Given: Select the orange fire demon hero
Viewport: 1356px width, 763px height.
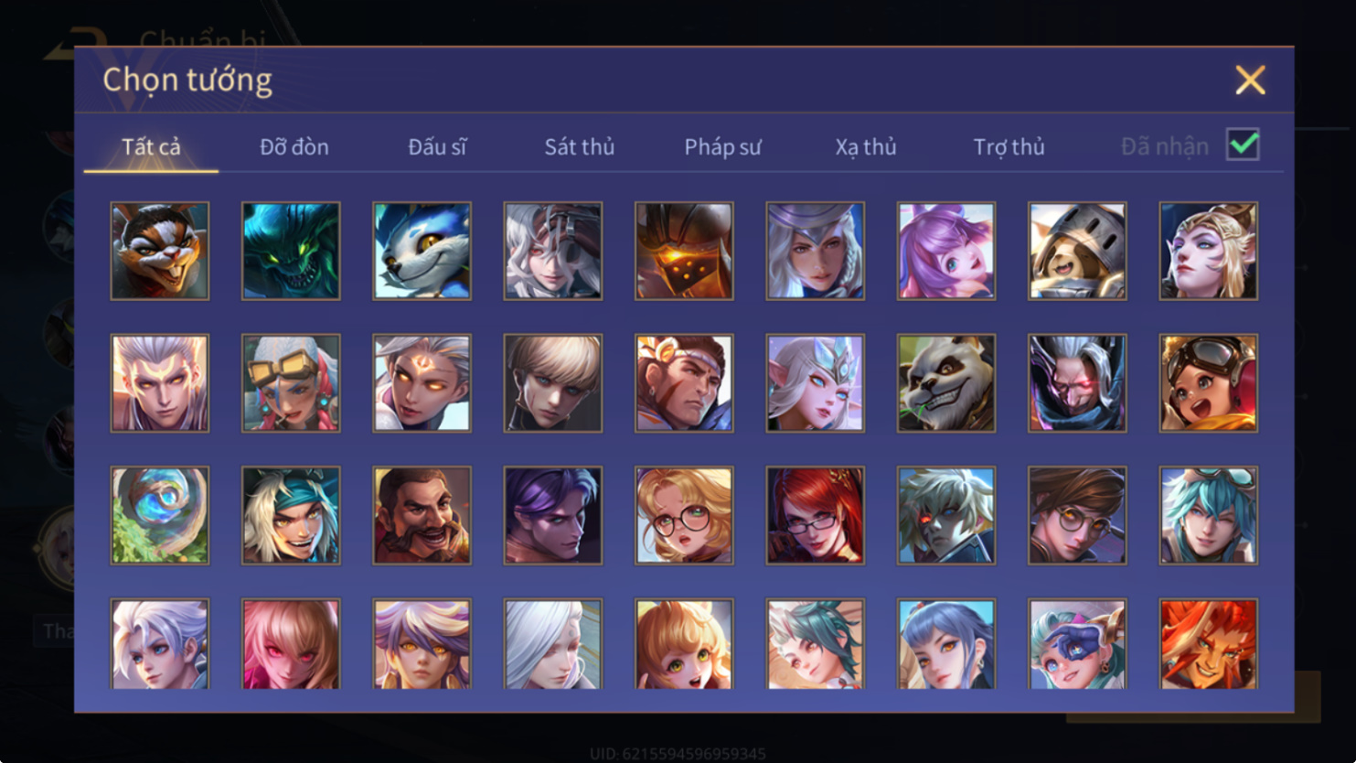Looking at the screenshot, I should pyautogui.click(x=1208, y=644).
